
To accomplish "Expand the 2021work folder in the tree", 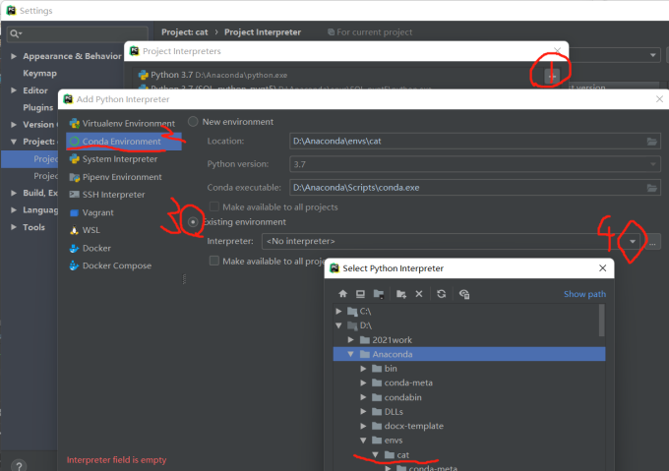I will pos(350,339).
